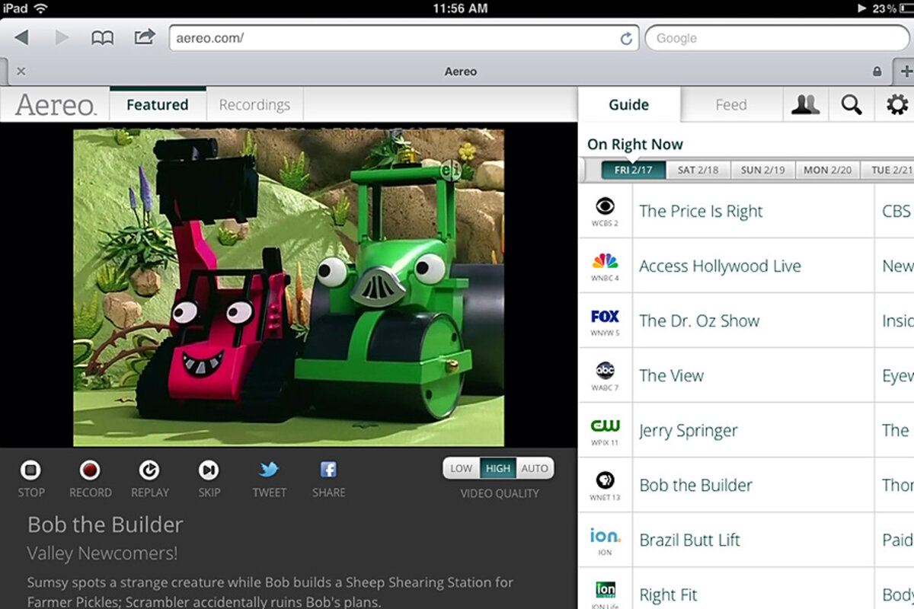Start recording with the RECORD button
Screen dimensions: 914x609
point(91,479)
